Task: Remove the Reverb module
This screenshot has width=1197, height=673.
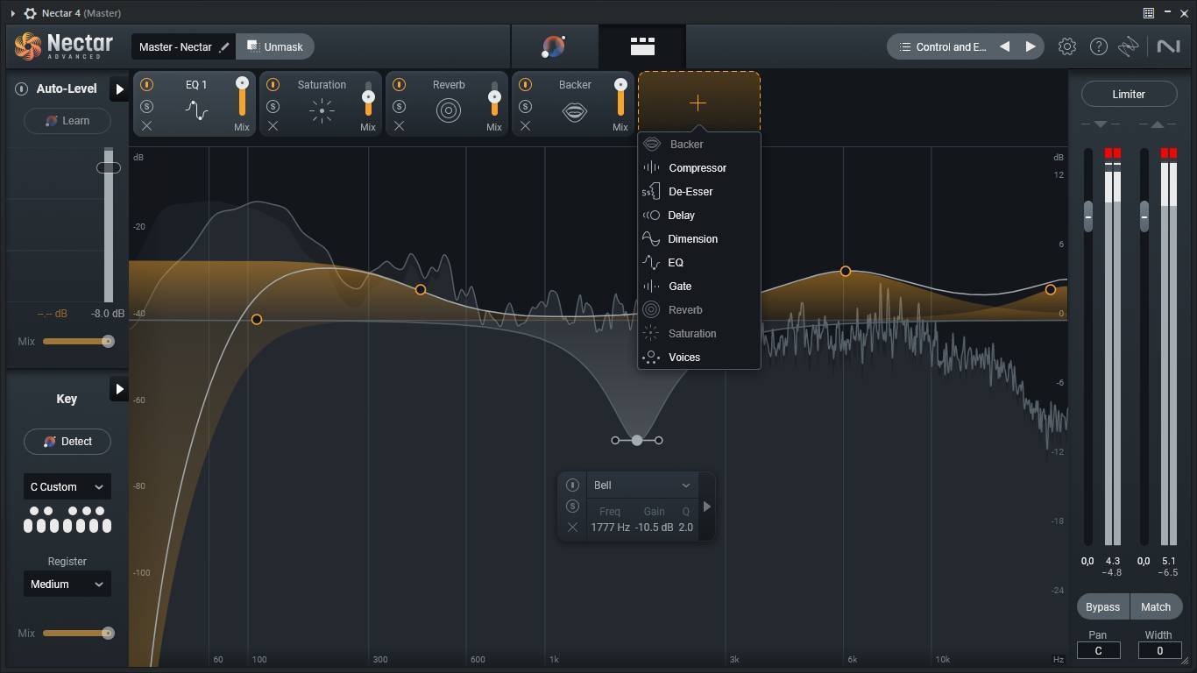Action: (x=399, y=126)
